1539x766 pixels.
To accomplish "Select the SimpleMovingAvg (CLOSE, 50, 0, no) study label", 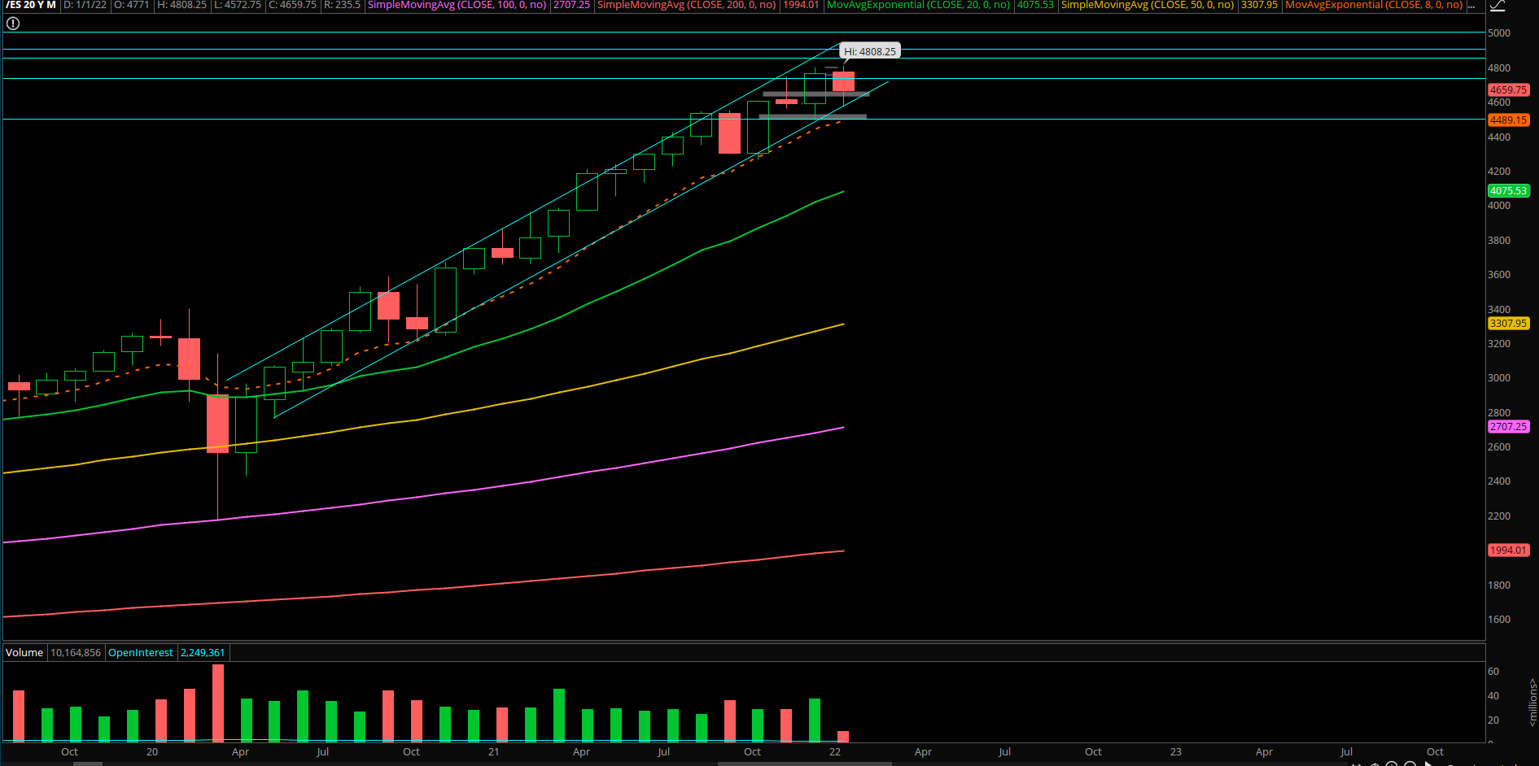I will click(x=1148, y=5).
